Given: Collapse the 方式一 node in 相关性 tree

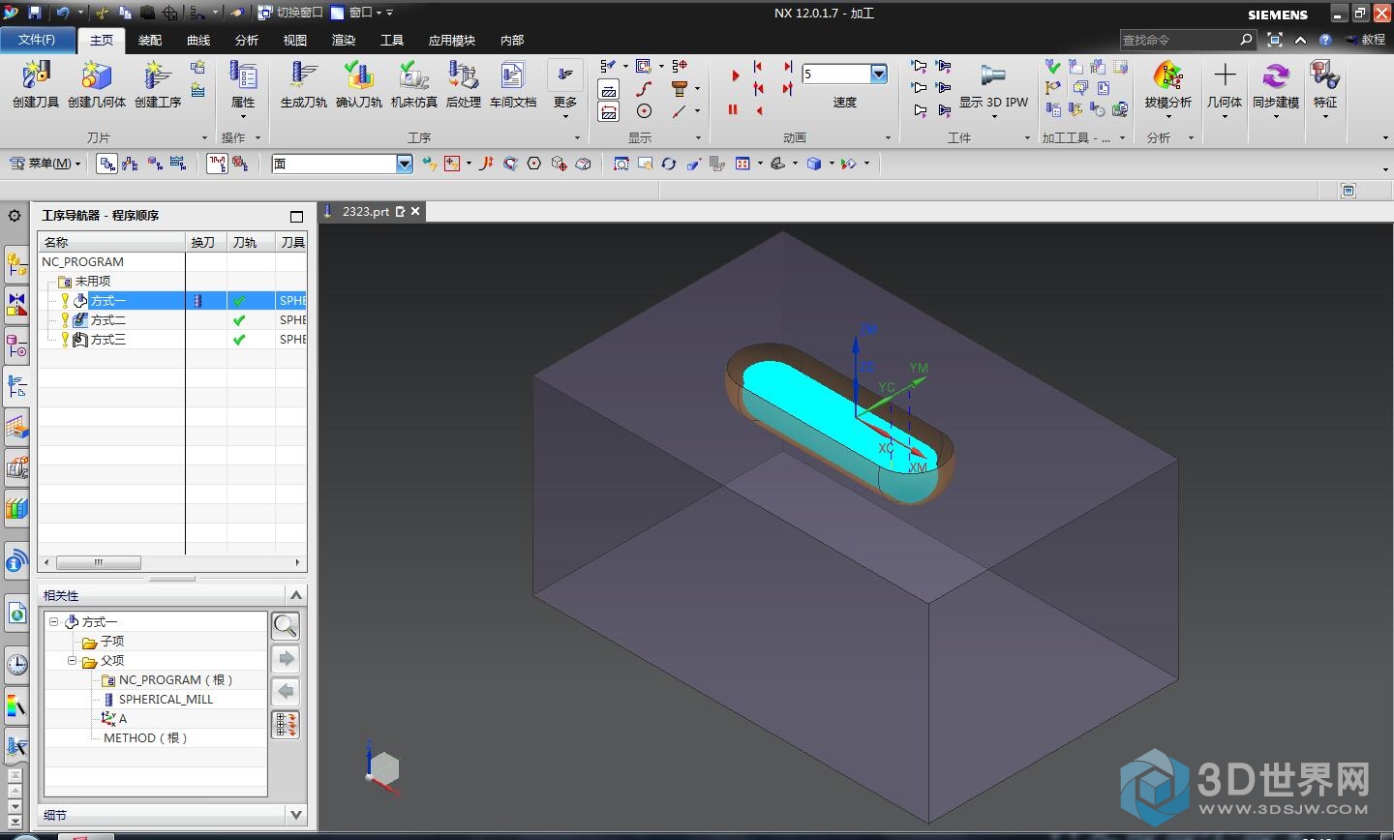Looking at the screenshot, I should coord(54,622).
